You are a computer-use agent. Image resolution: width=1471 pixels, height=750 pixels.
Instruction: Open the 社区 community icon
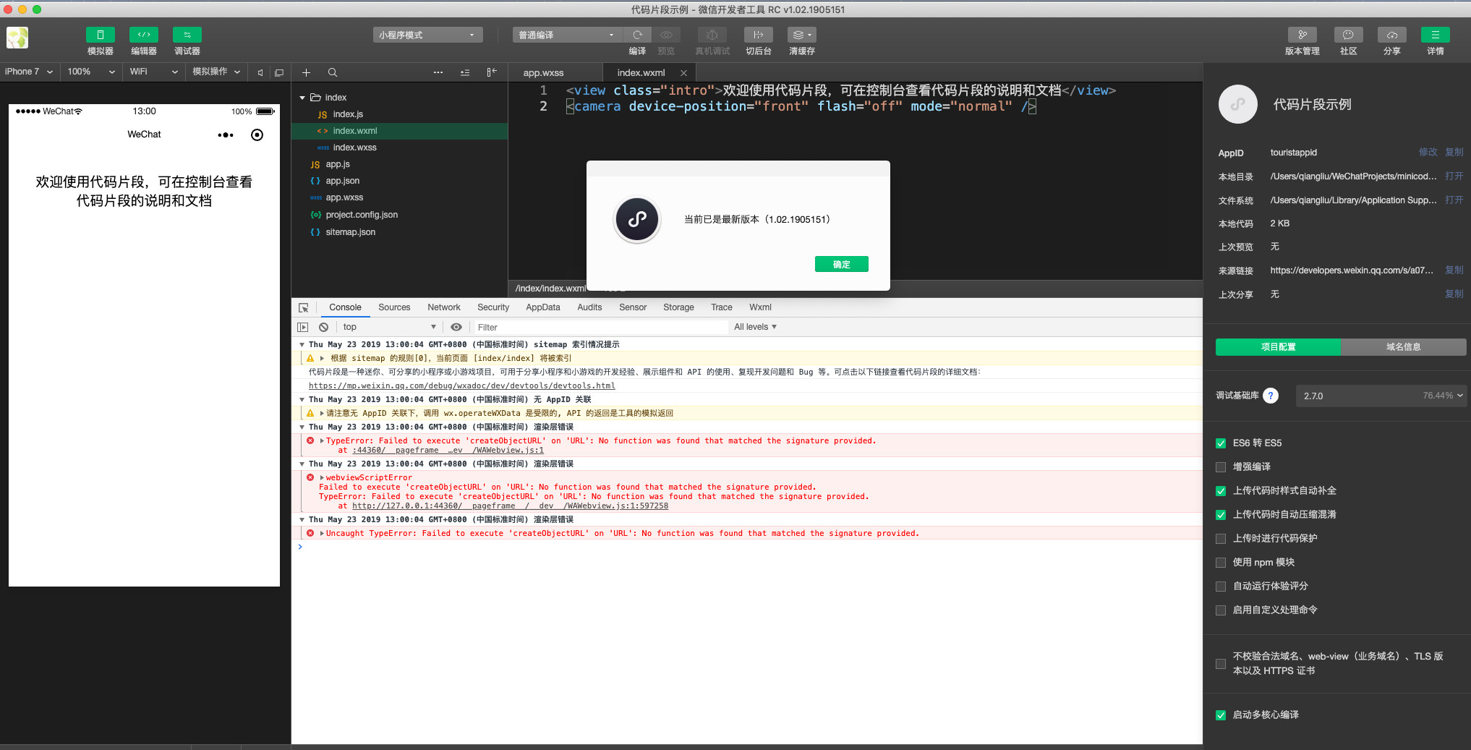pos(1349,35)
